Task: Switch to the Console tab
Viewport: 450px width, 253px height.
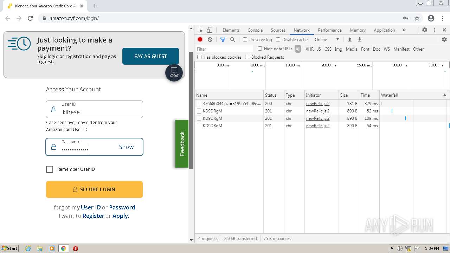Action: [x=255, y=30]
